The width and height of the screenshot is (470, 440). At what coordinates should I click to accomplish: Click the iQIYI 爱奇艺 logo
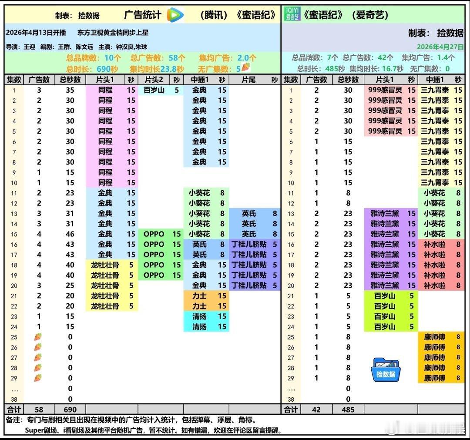pos(292,14)
